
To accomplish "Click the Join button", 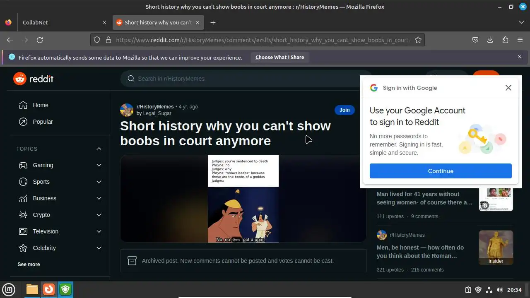I will click(344, 110).
